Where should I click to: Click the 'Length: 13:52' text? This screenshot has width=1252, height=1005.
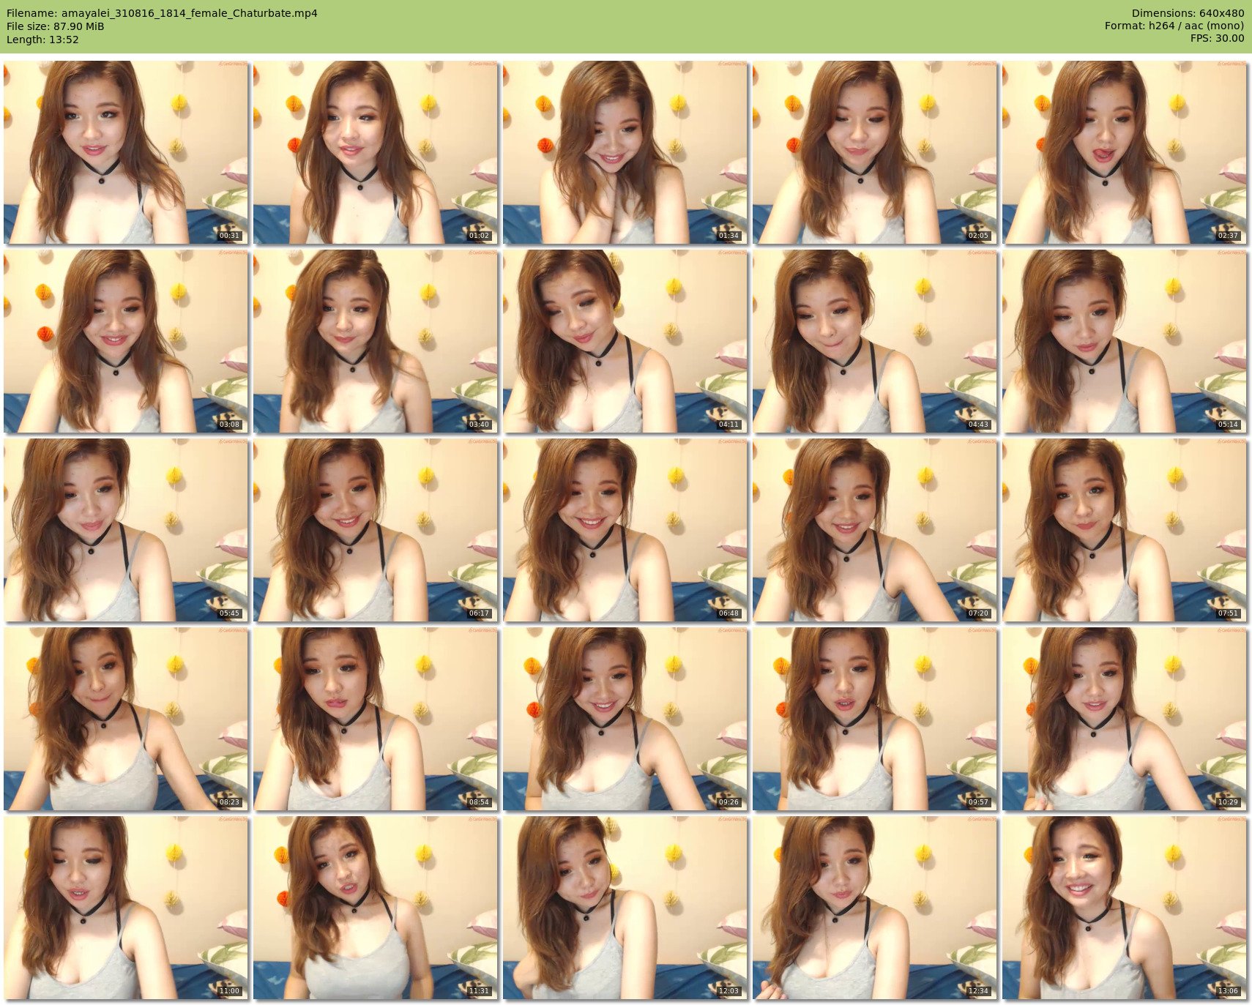(42, 40)
